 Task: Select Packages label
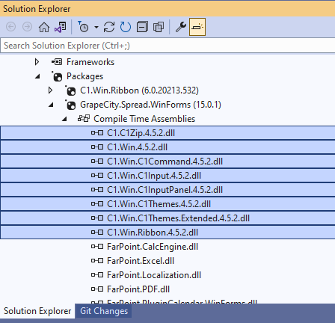[x=84, y=76]
